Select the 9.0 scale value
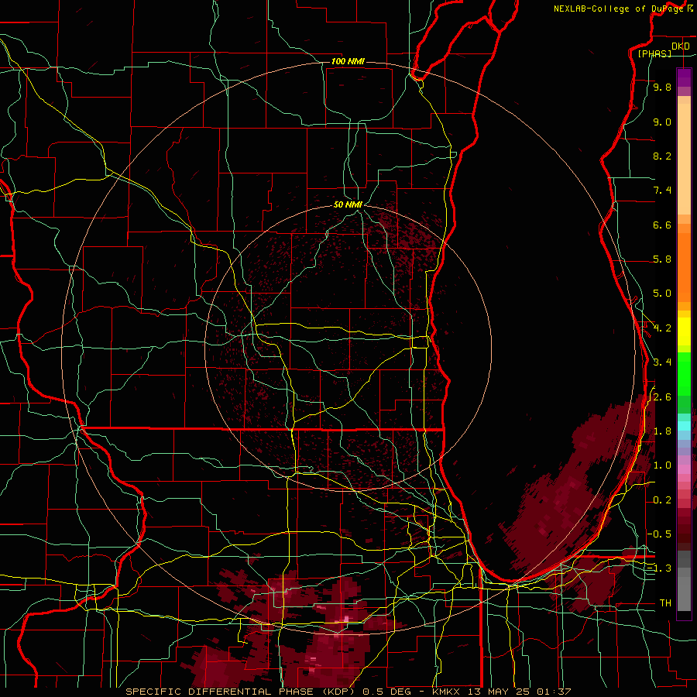 pyautogui.click(x=662, y=122)
